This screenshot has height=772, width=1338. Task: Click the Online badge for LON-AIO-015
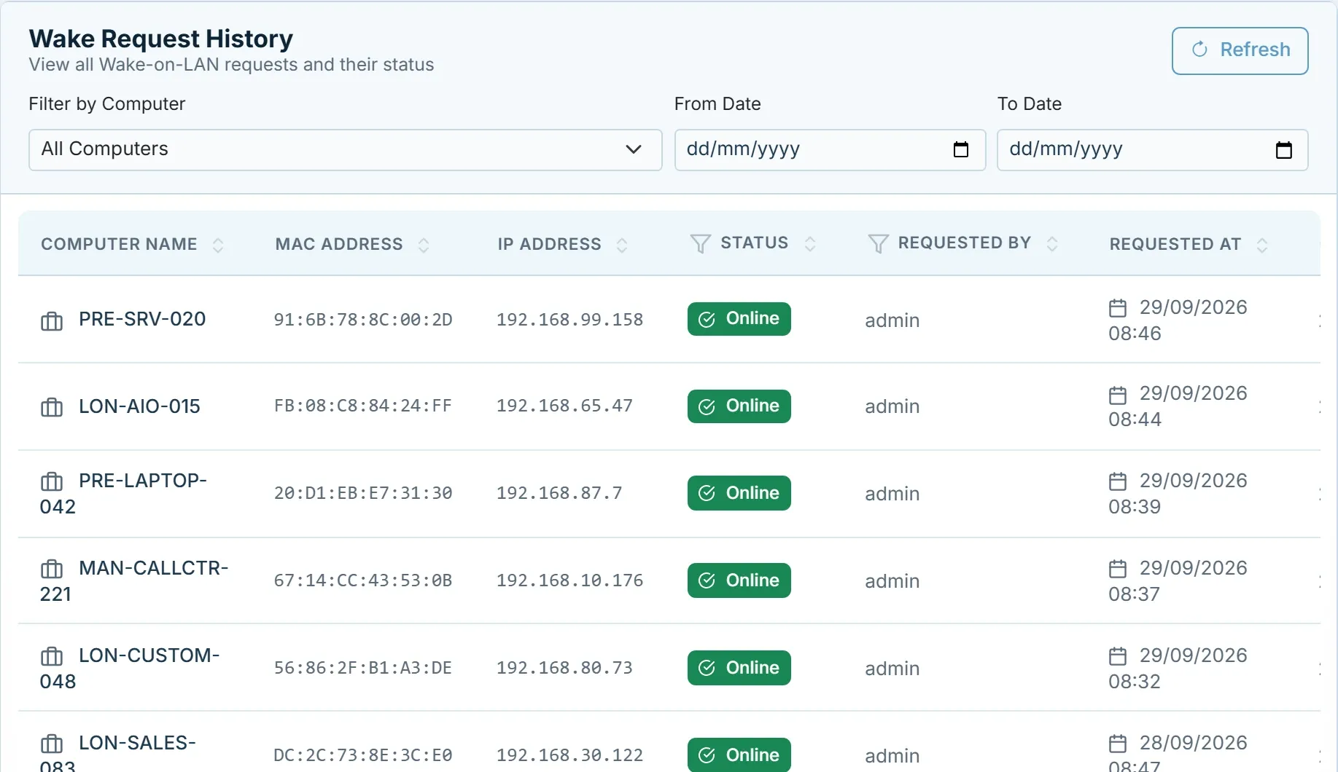(x=739, y=406)
